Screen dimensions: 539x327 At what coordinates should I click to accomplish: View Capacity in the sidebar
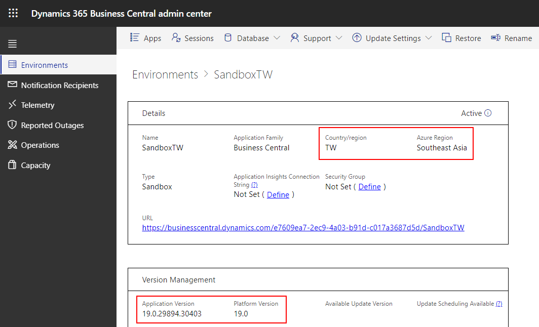pos(37,165)
